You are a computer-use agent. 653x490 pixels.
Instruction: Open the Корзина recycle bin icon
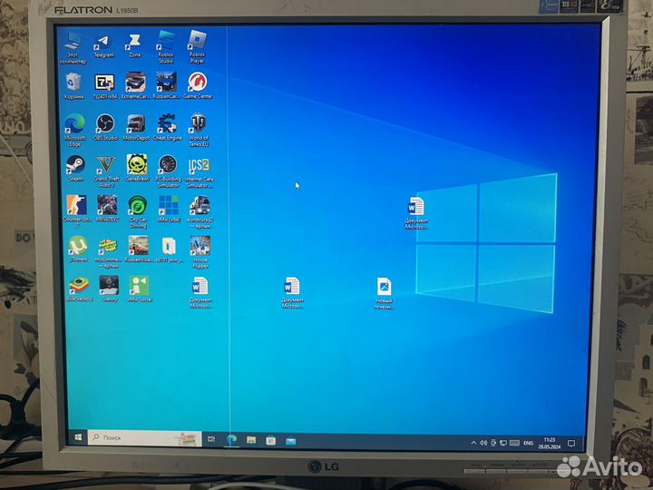tap(74, 86)
